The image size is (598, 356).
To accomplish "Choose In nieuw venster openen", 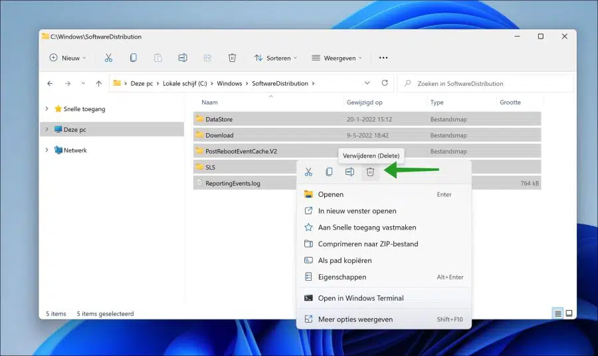I will tap(384, 211).
